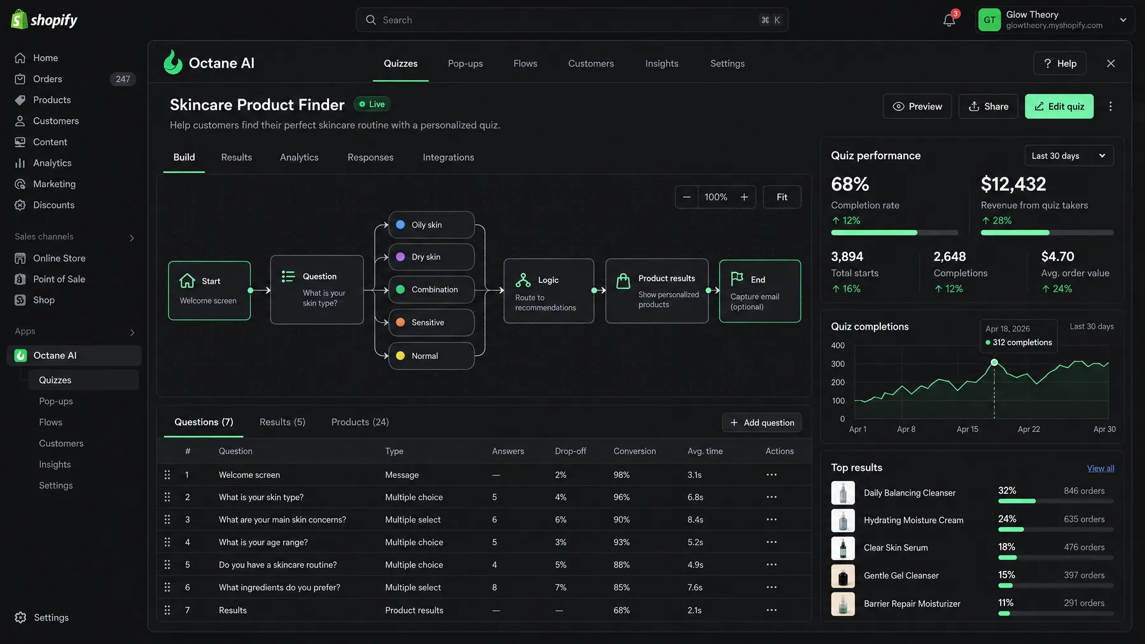Click the Apr 18 chart data point

point(994,362)
